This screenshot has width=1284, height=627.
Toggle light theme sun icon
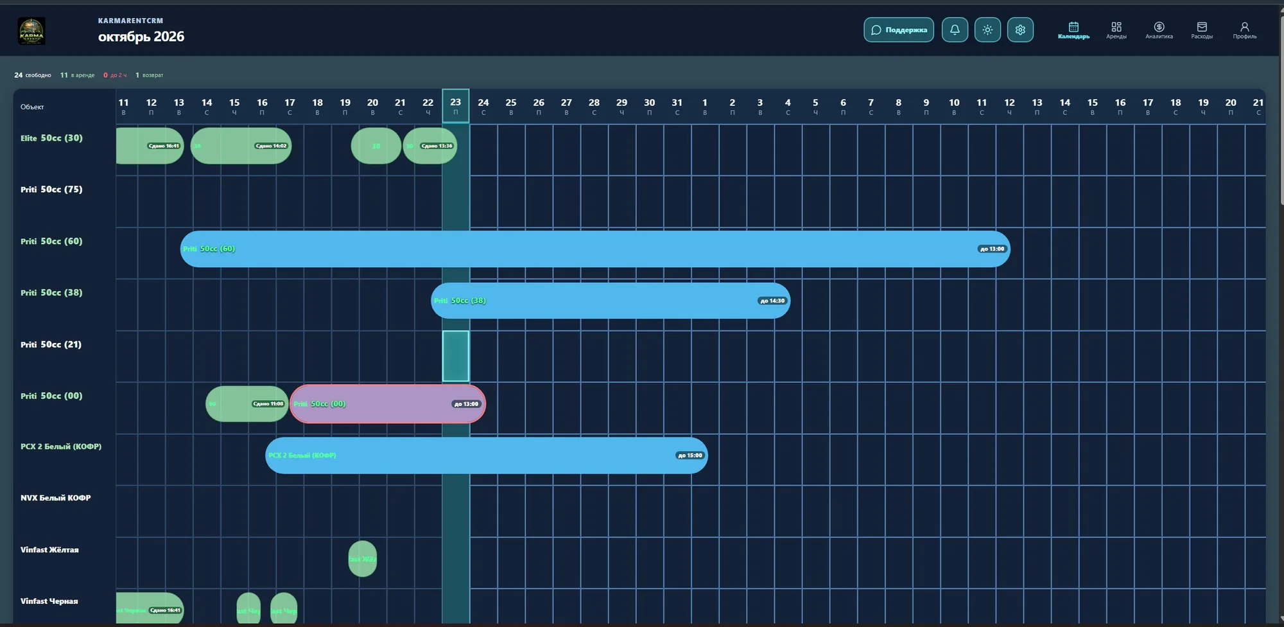tap(987, 30)
